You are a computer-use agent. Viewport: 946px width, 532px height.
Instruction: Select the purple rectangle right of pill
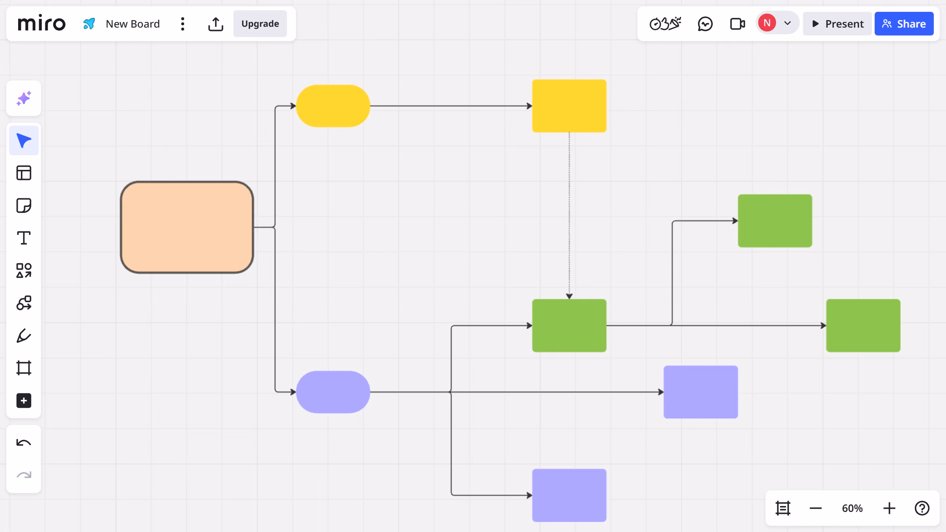tap(701, 392)
